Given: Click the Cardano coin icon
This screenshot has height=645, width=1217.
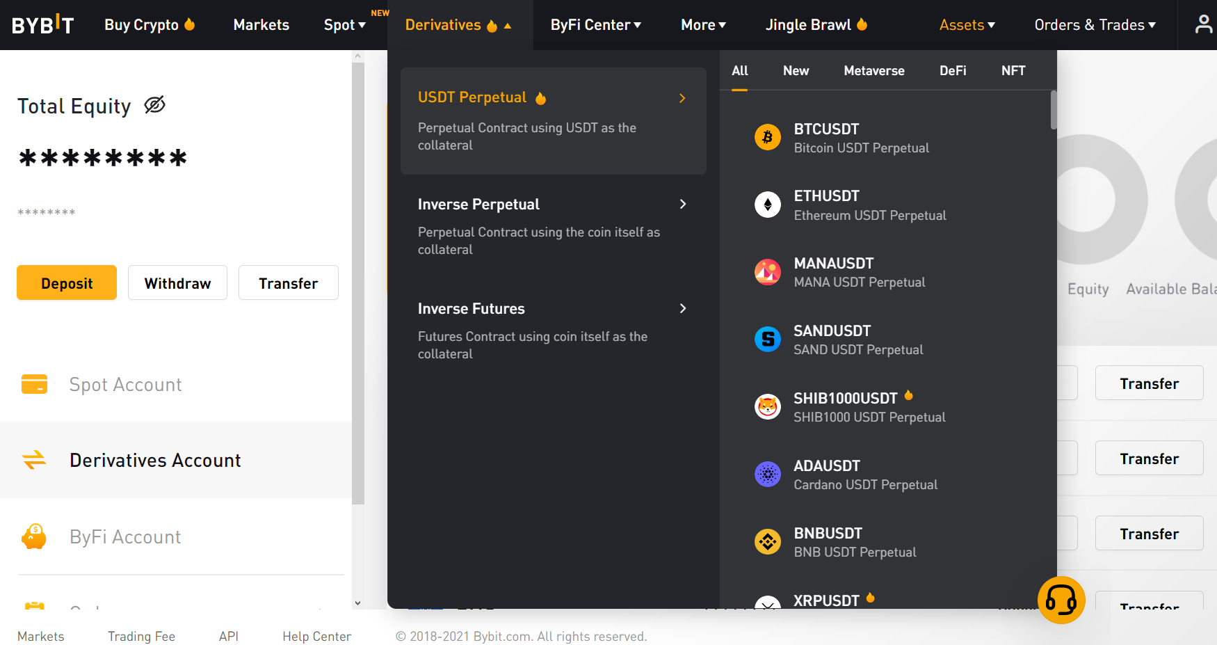Looking at the screenshot, I should [768, 474].
